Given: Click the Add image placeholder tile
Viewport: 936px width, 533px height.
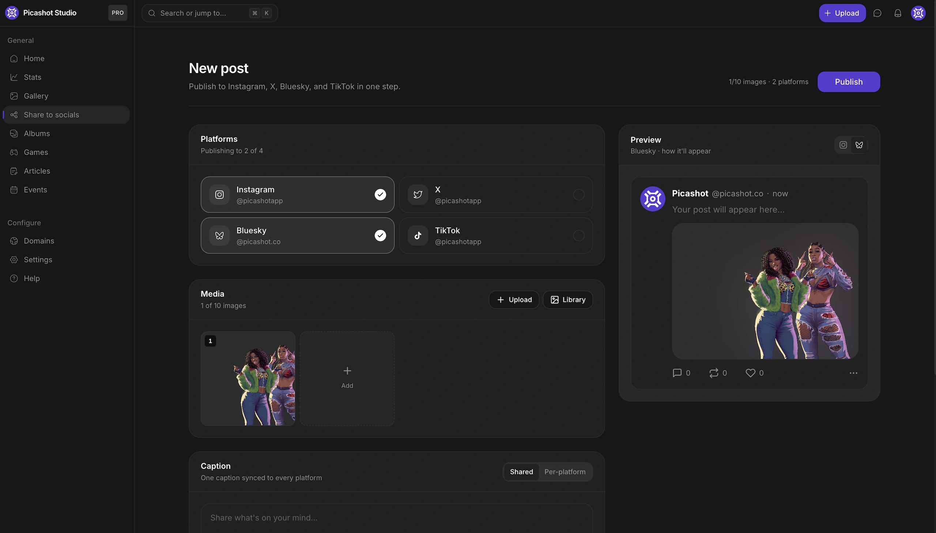Looking at the screenshot, I should (x=347, y=378).
